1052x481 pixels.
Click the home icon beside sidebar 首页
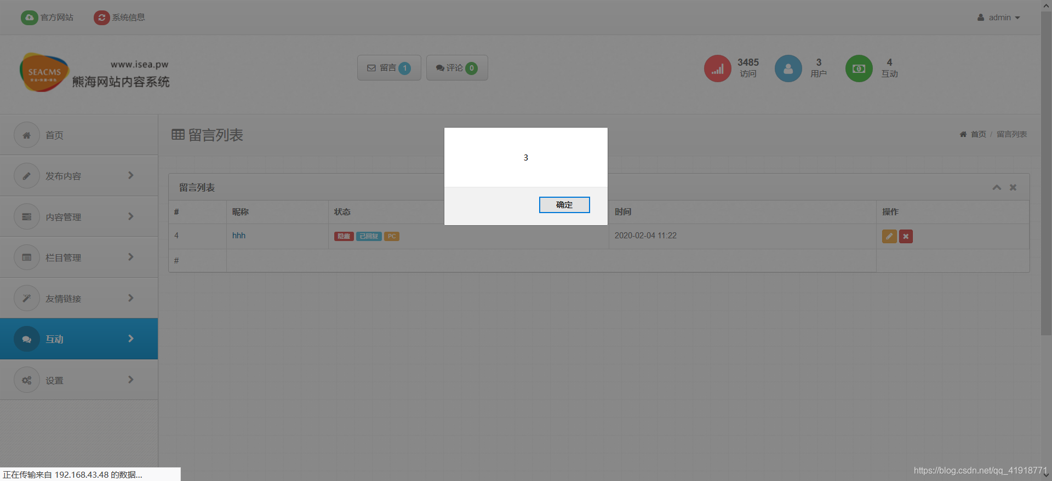coord(27,135)
